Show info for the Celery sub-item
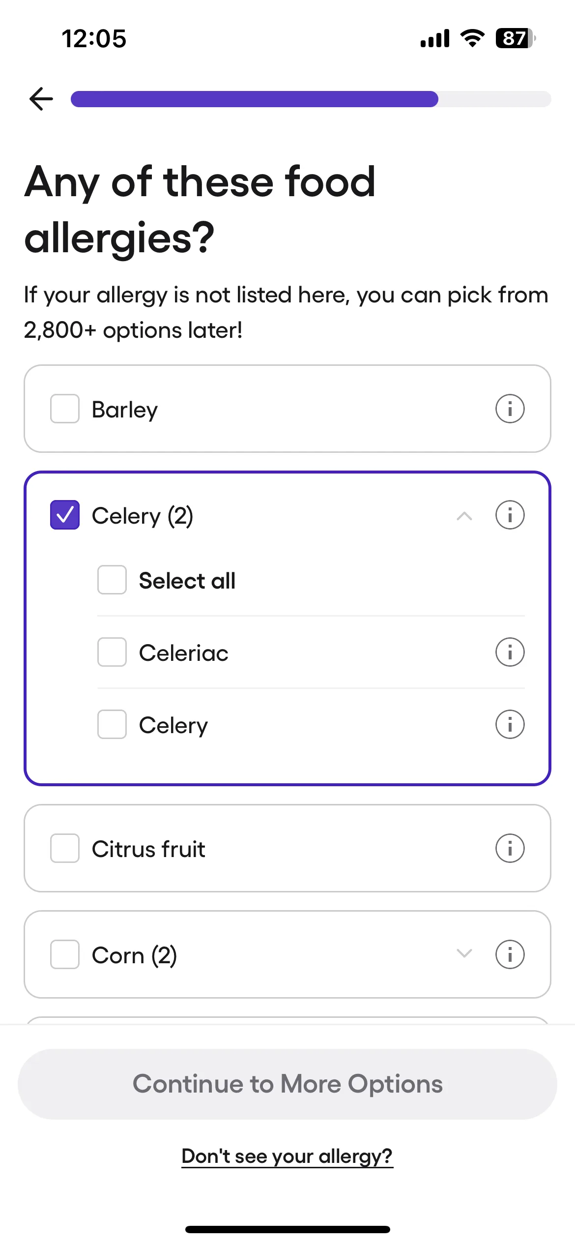The height and width of the screenshot is (1245, 575). coord(510,724)
